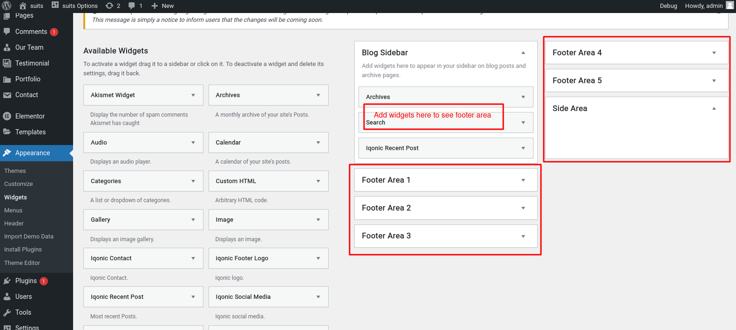Viewport: 736px width, 330px height.
Task: Open the Menus submenu item
Action: [13, 211]
